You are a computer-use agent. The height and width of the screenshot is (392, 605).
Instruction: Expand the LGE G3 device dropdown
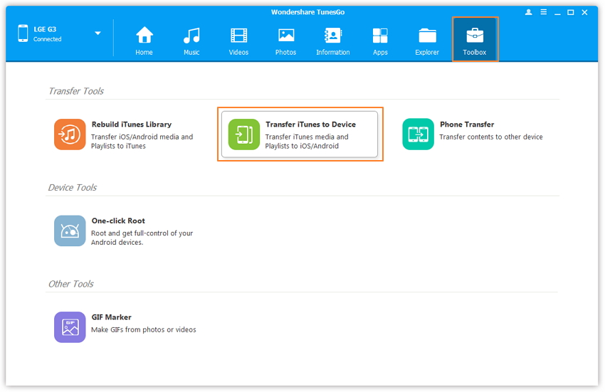tap(98, 33)
